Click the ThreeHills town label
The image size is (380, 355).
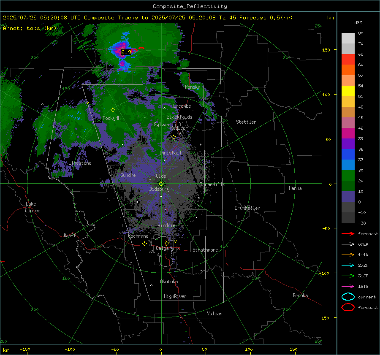(212, 184)
